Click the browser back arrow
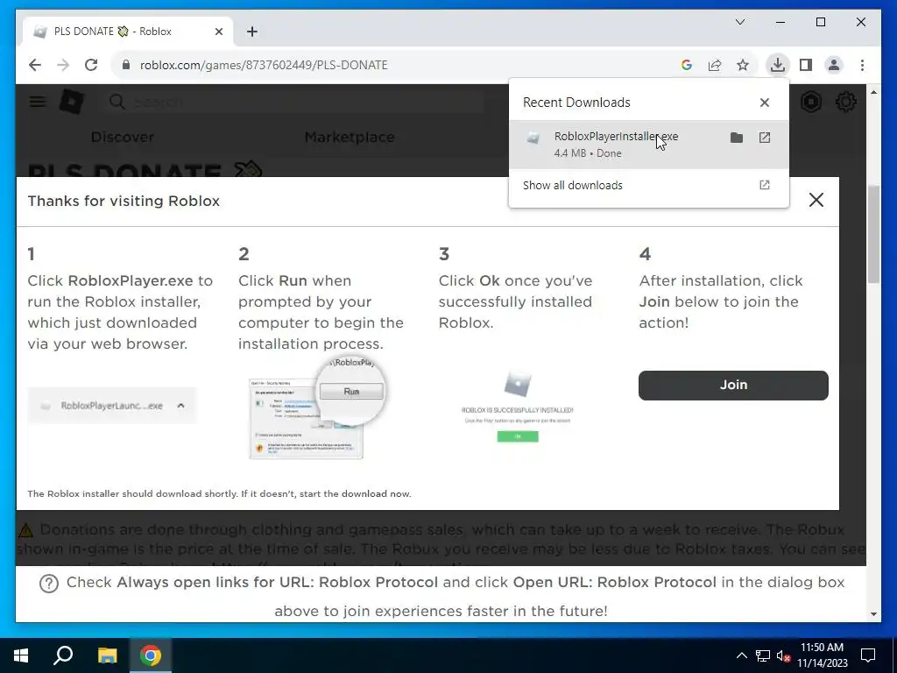 pyautogui.click(x=35, y=65)
